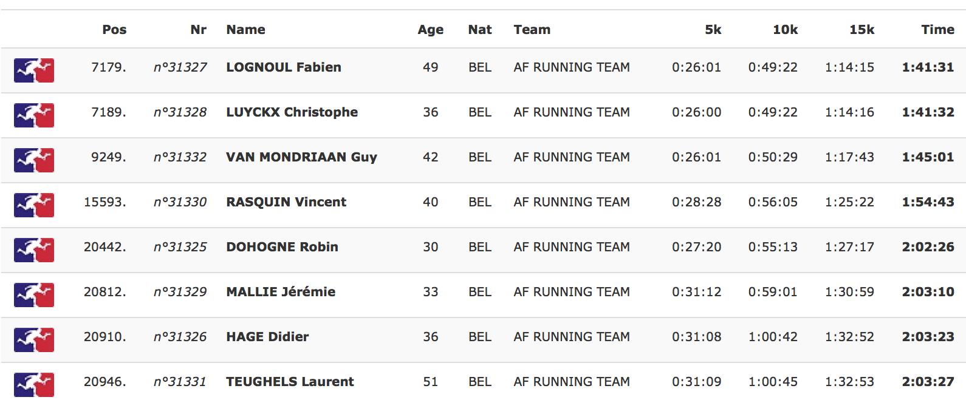Click the runner icon beside LOGNOUL Fabien
Viewport: 966px width, 414px height.
pos(34,70)
